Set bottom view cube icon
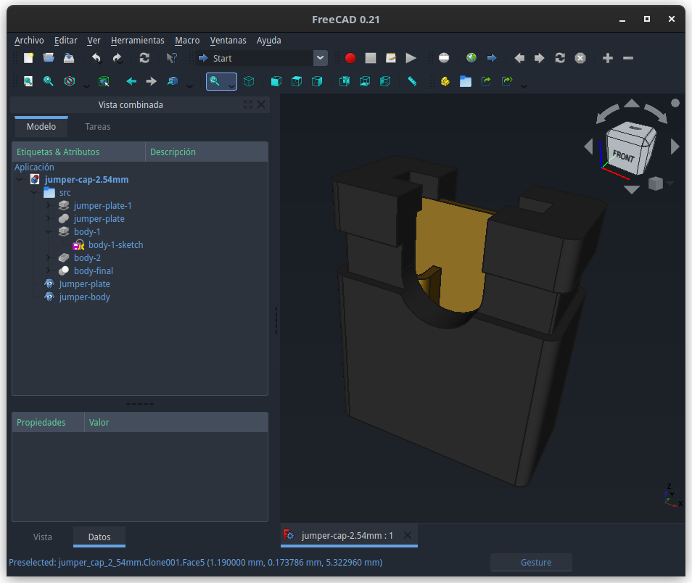This screenshot has width=692, height=583. (x=365, y=81)
